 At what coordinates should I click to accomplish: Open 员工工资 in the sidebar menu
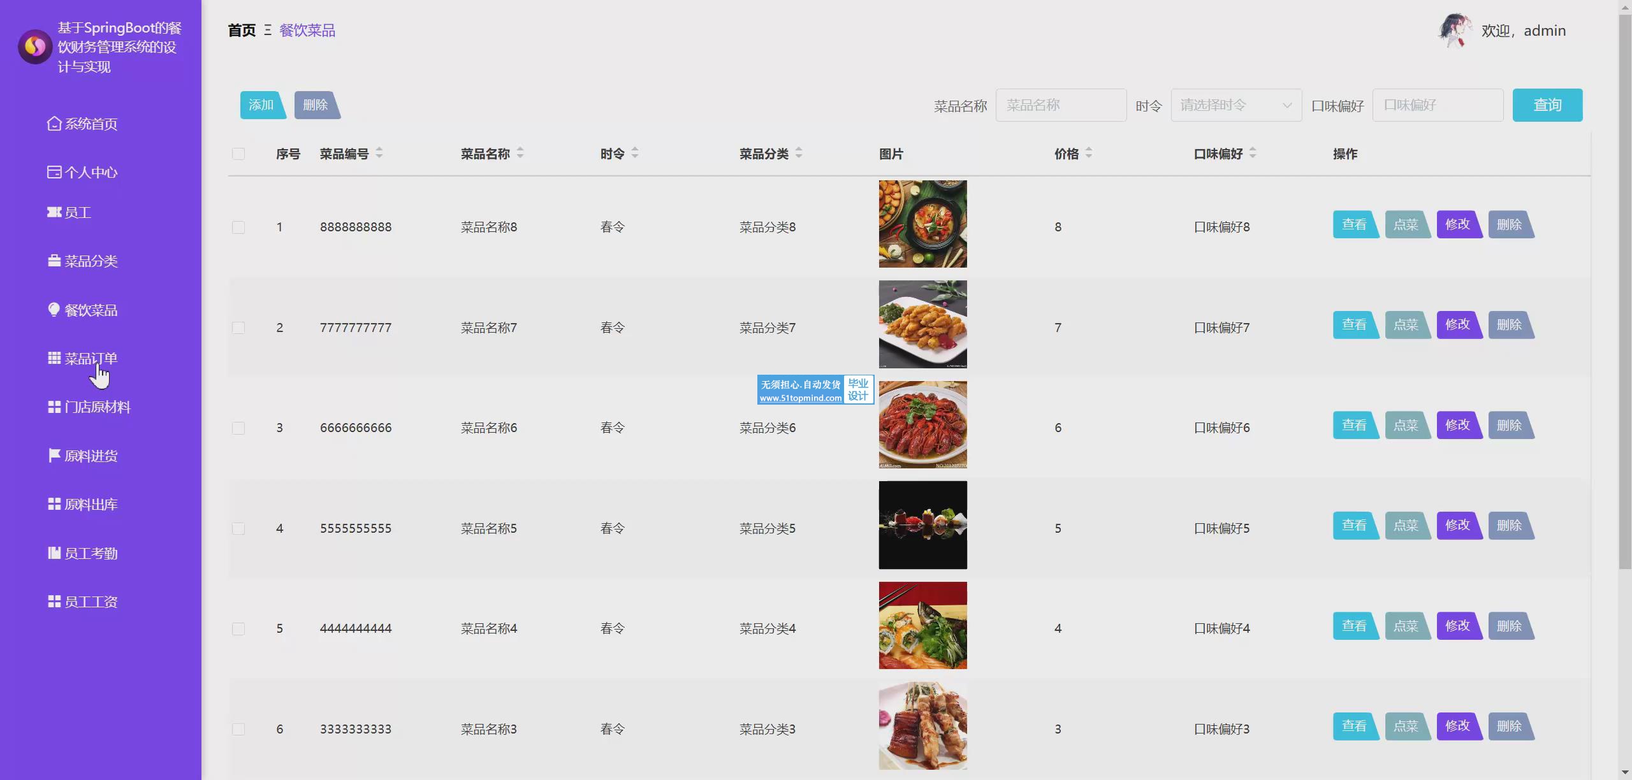point(91,602)
